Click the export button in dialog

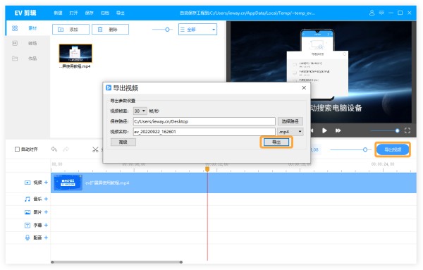(x=276, y=142)
